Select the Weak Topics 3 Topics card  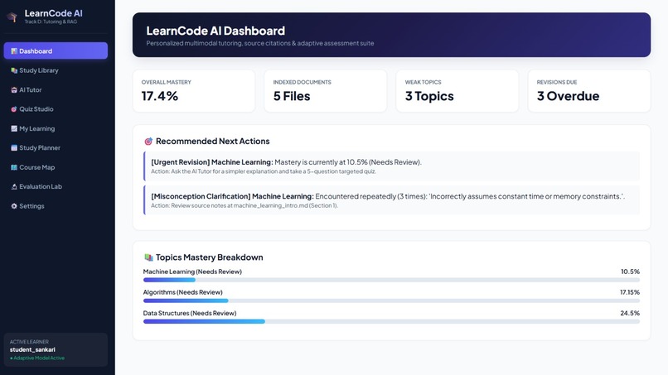pos(457,91)
